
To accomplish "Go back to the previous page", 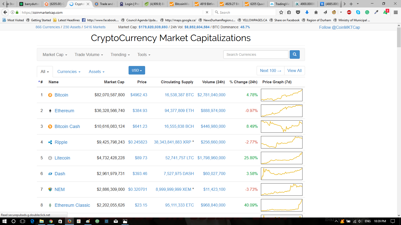I will point(5,12).
